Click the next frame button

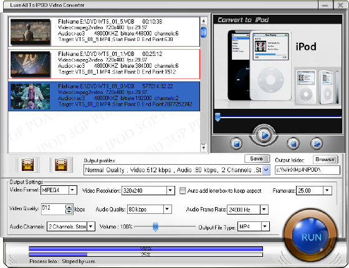317,144
